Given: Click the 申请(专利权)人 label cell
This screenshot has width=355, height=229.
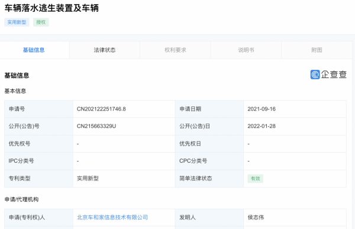Looking at the screenshot, I should 38,217.
